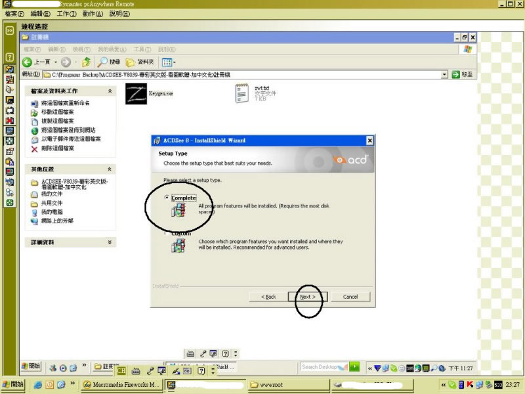The image size is (525, 394).
Task: Click Back in the InstallShield wizard
Action: tap(268, 297)
